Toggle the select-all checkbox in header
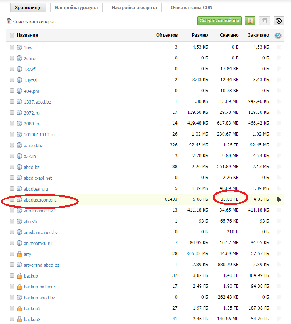This screenshot has width=291, height=324. click(x=12, y=35)
